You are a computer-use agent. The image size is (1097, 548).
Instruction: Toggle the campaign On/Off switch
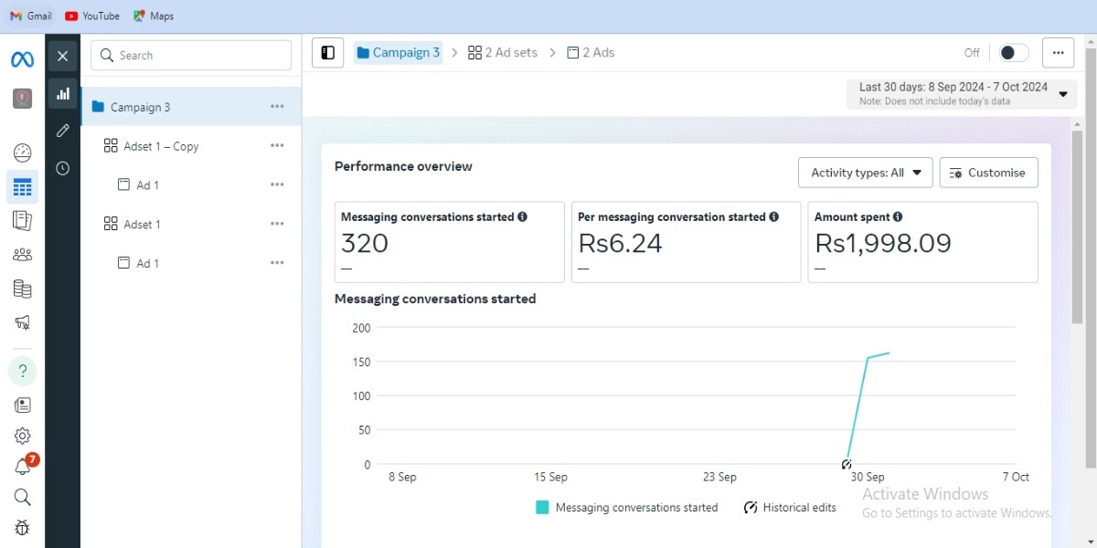point(1013,53)
